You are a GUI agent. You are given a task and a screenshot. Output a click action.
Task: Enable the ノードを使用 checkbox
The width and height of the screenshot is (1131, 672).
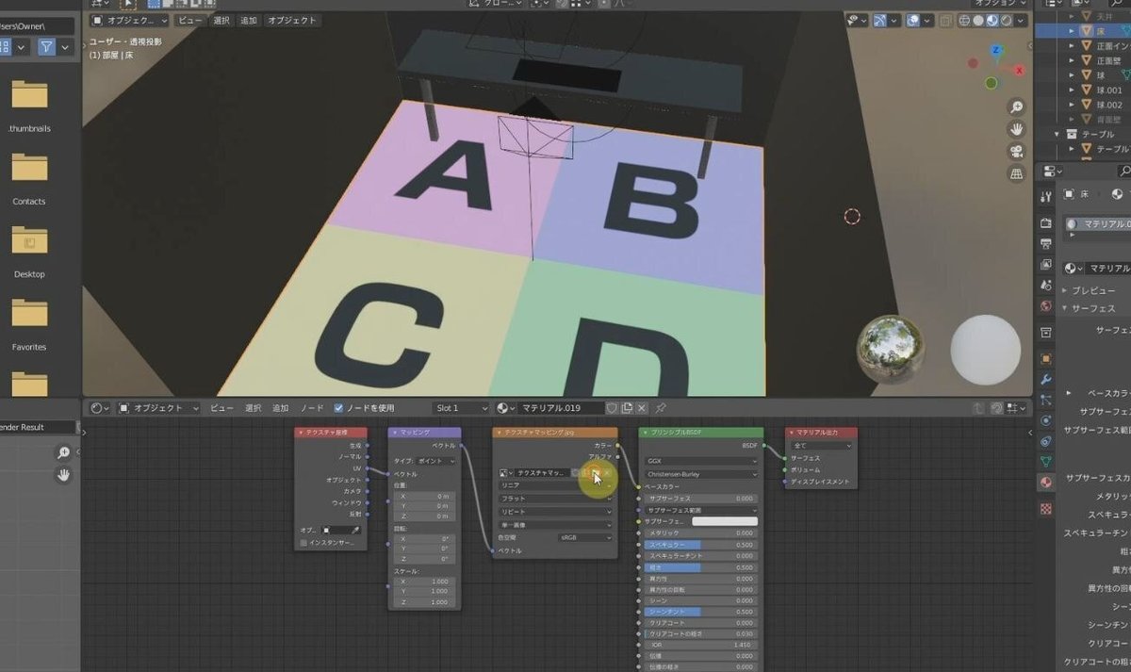coord(338,408)
